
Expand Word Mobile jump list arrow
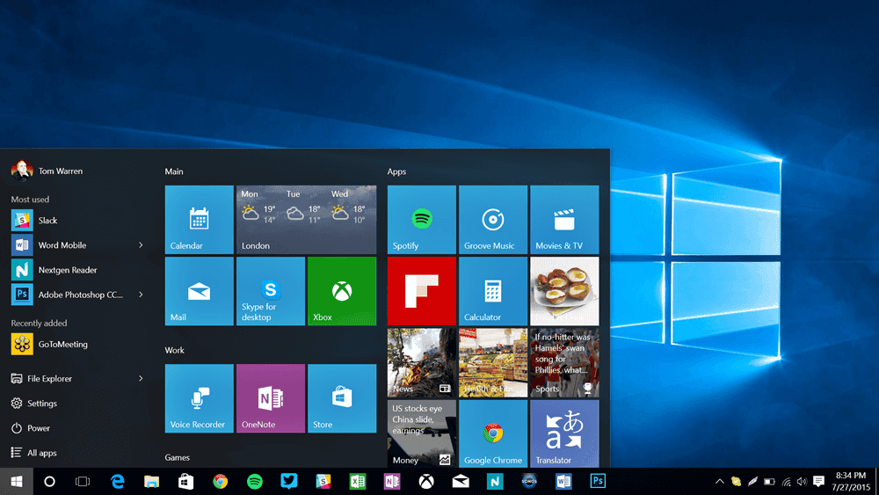click(141, 245)
